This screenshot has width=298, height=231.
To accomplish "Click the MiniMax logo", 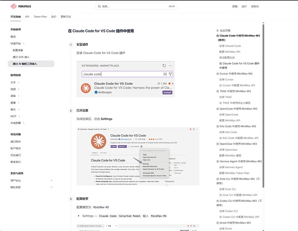I will tap(21, 6).
